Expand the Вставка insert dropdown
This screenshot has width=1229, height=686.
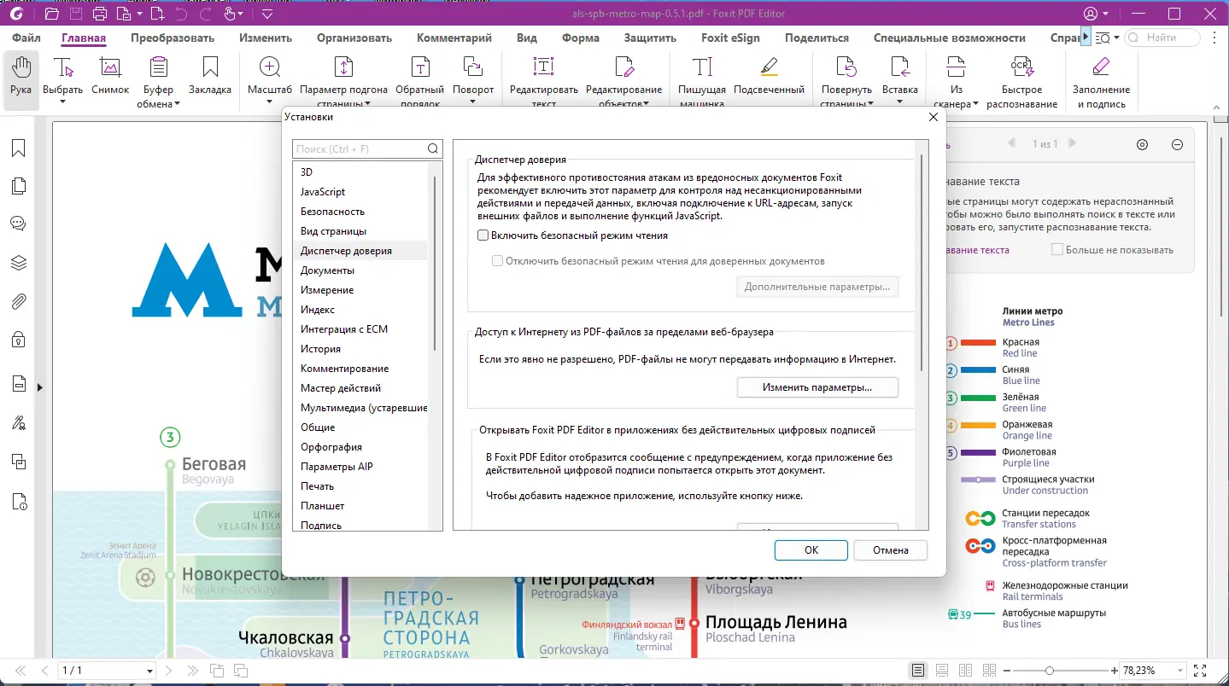(x=900, y=102)
